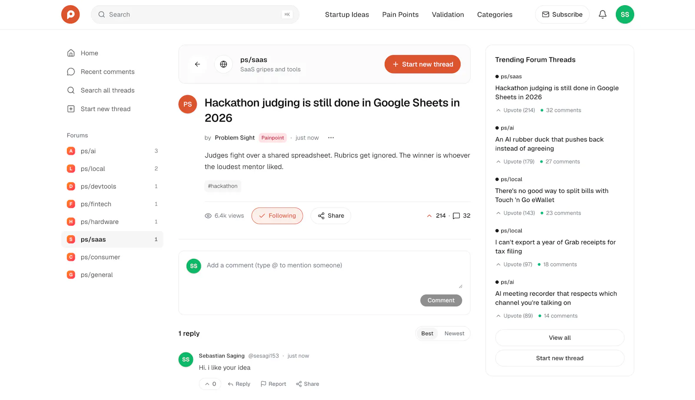Screen dimensions: 695x400
Task: Click the Problem Sight logo in header
Action: [70, 14]
